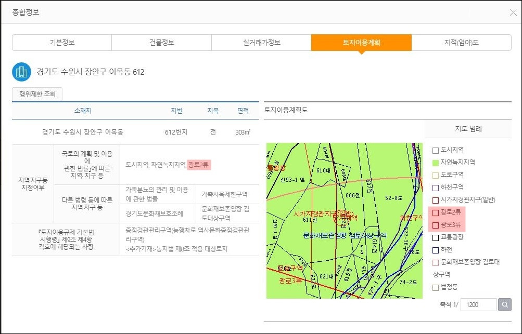Click the 경기도문화재보호조례 cell
The height and width of the screenshot is (334, 522).
point(155,213)
